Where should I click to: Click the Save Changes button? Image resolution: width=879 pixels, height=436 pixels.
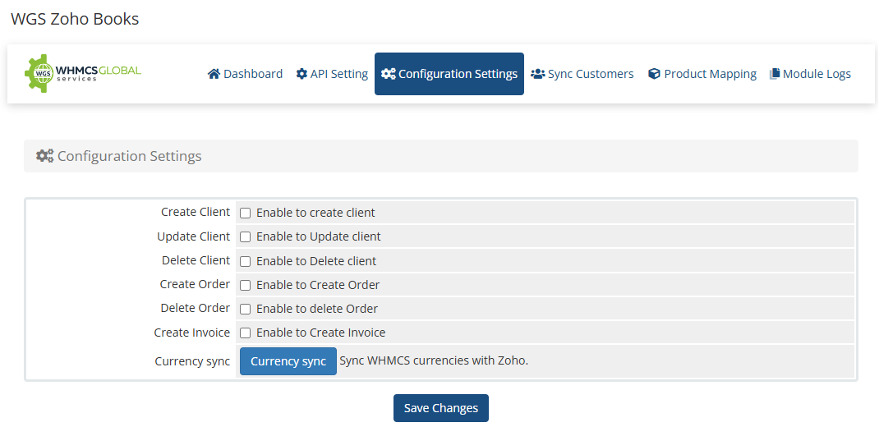(441, 408)
